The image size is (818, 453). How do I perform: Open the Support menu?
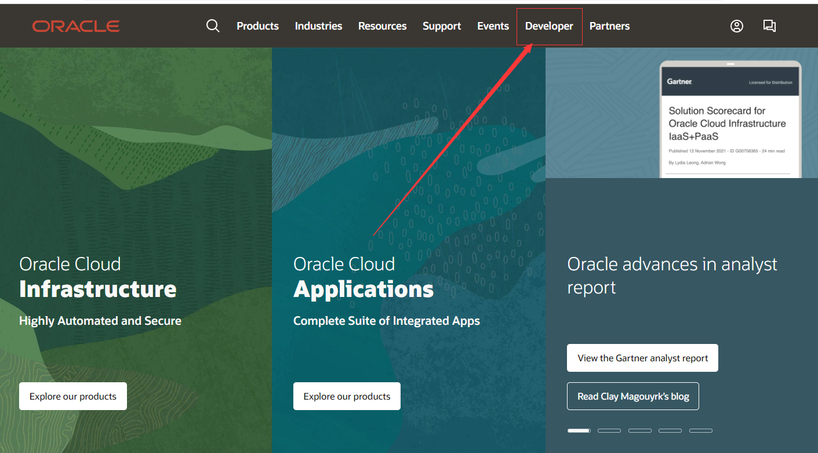[x=442, y=26]
